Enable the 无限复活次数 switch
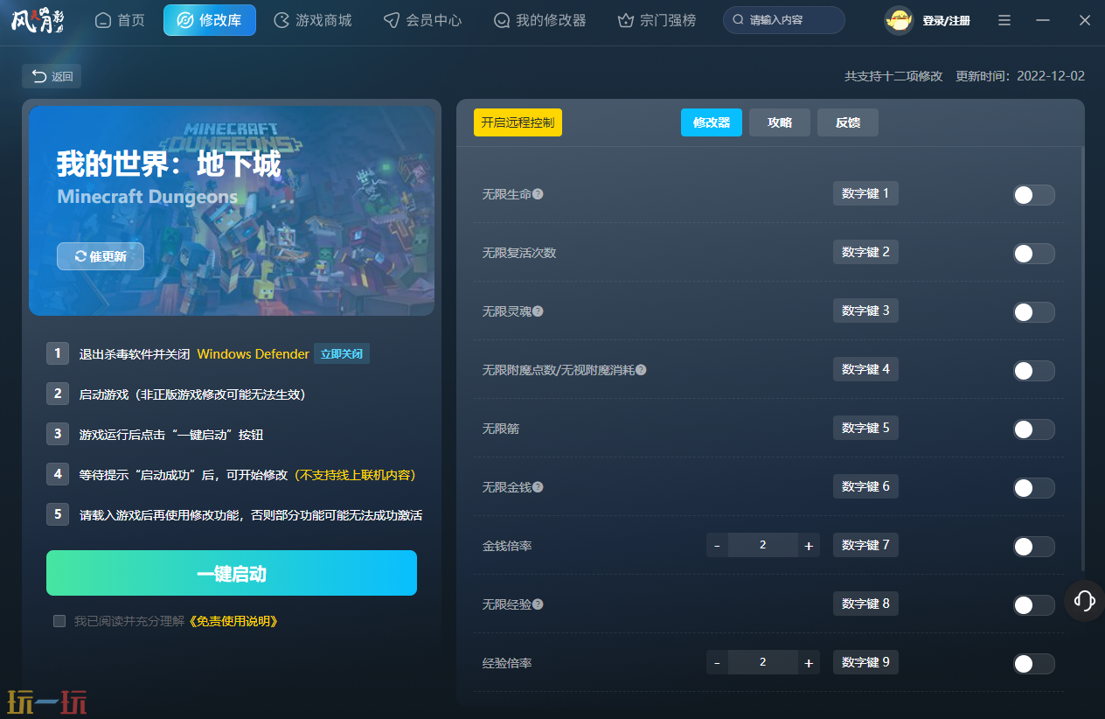The image size is (1105, 719). coord(1033,254)
